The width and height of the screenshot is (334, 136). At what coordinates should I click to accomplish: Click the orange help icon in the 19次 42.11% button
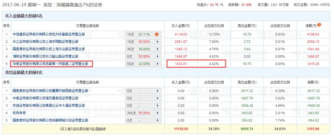pos(157,34)
